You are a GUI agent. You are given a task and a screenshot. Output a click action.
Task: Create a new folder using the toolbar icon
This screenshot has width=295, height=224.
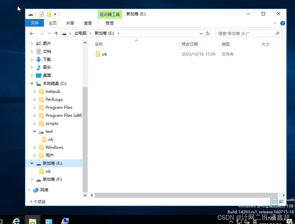coord(49,14)
